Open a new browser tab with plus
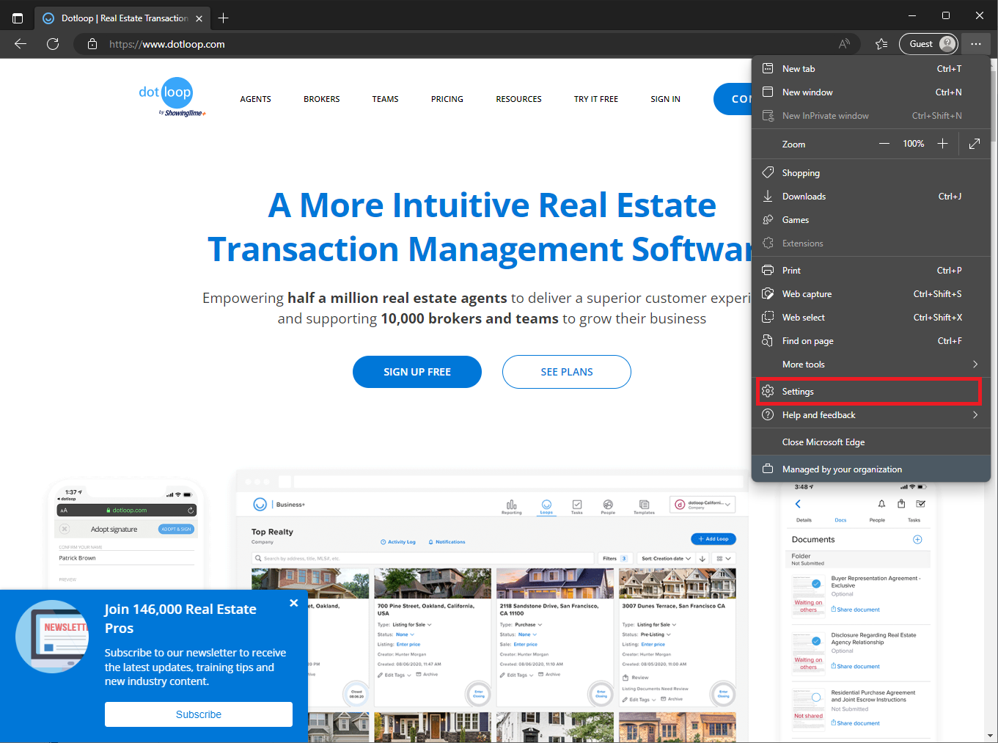The width and height of the screenshot is (998, 743). (x=224, y=18)
